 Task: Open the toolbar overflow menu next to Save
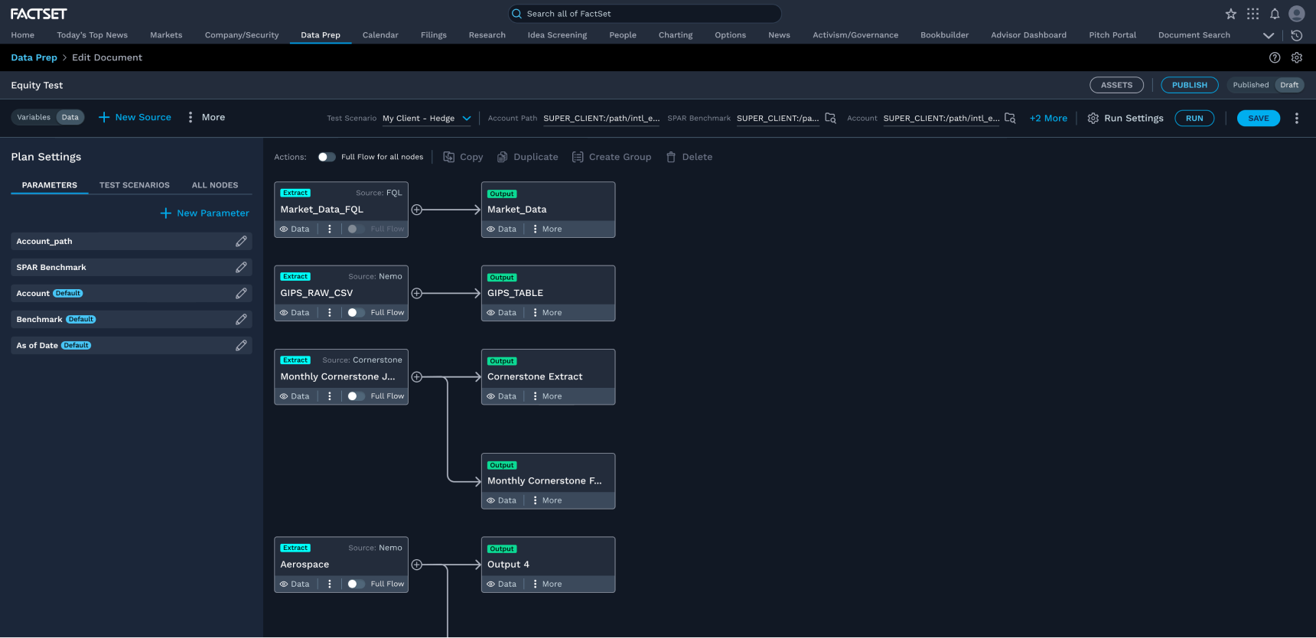click(x=1296, y=118)
